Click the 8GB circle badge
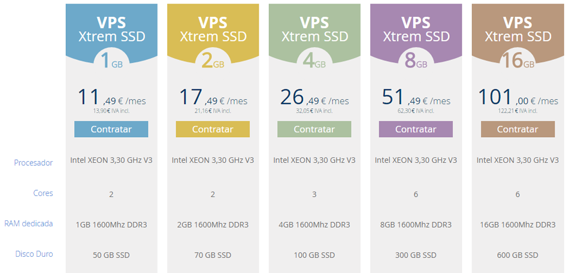The image size is (569, 273). [416, 61]
